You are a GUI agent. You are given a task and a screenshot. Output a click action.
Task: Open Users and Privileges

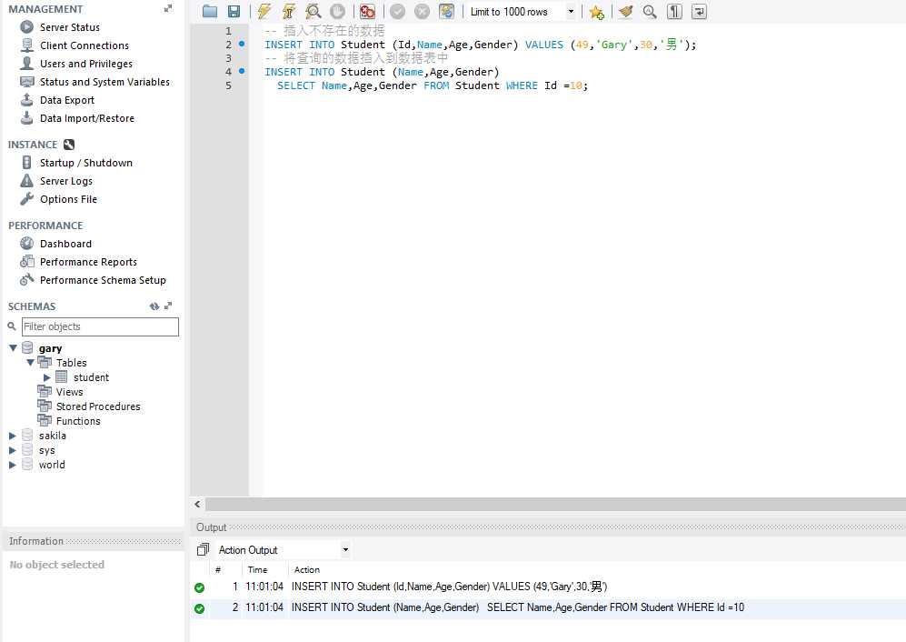(x=86, y=64)
